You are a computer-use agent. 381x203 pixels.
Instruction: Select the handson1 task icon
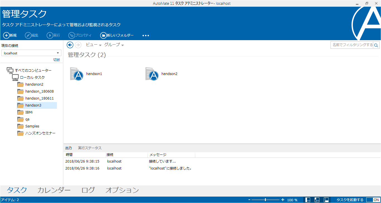click(x=77, y=74)
